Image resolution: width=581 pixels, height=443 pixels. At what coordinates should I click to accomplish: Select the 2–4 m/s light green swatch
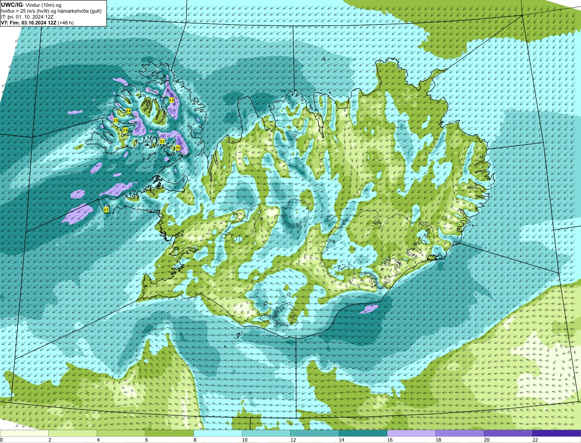coord(73,433)
